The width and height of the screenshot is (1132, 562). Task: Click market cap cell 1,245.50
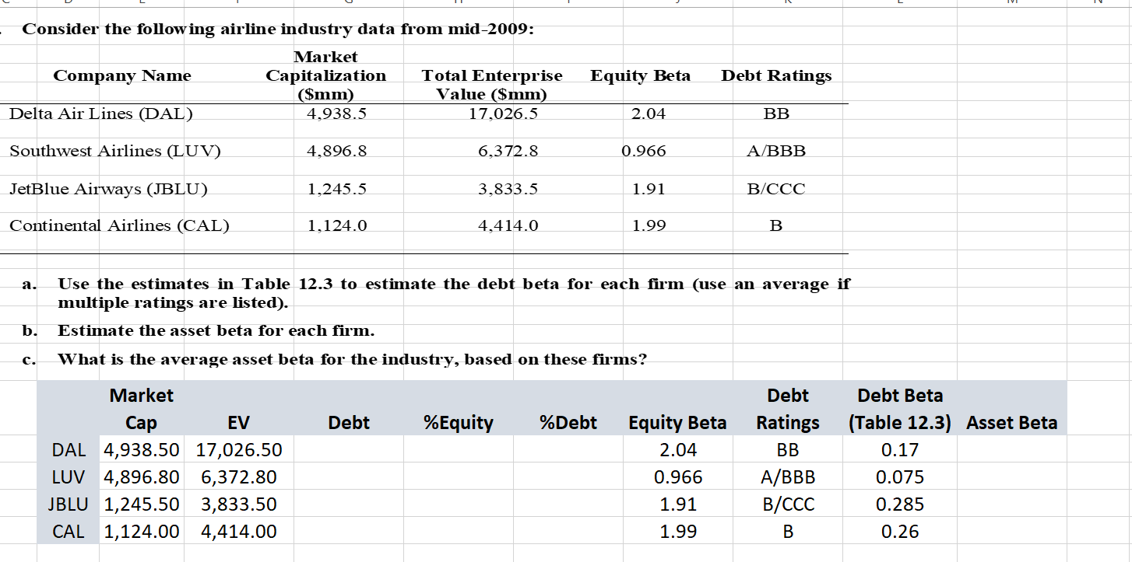pos(142,504)
